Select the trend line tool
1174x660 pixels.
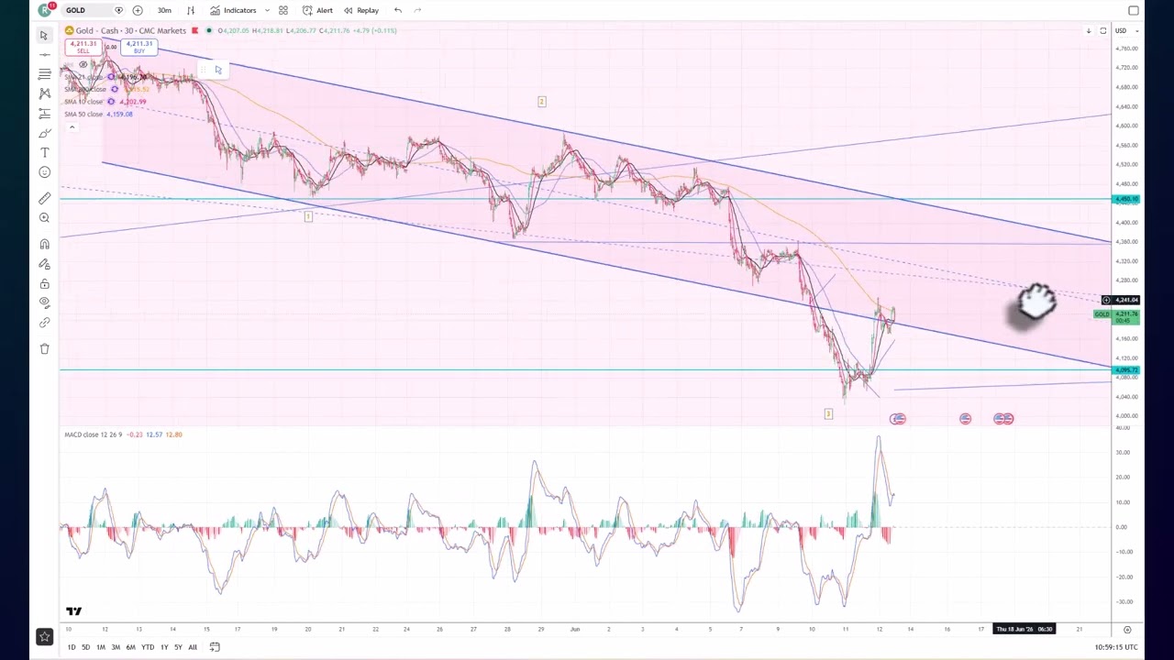[44, 54]
